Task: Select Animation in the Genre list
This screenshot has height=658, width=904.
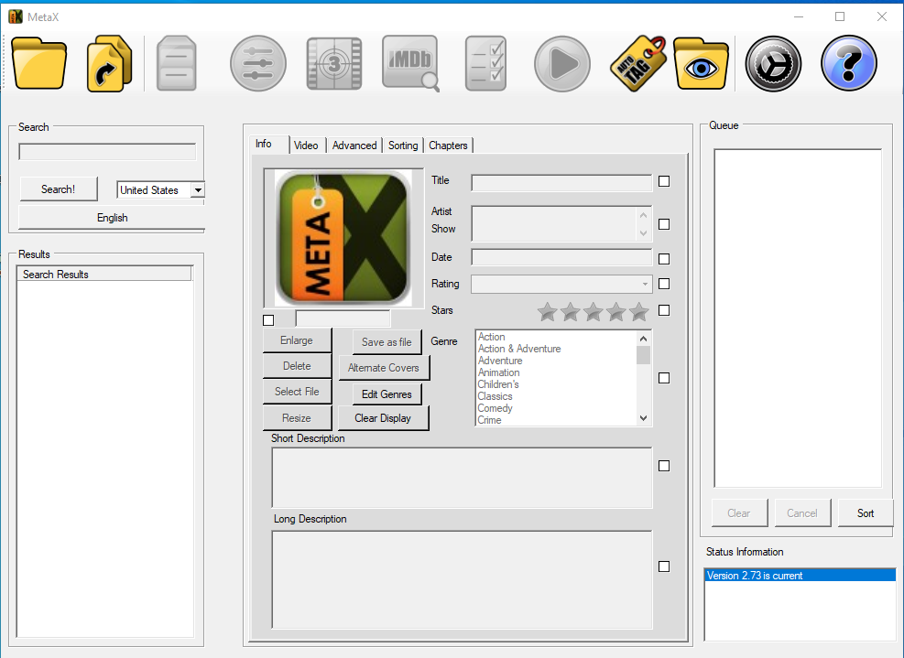Action: point(498,372)
